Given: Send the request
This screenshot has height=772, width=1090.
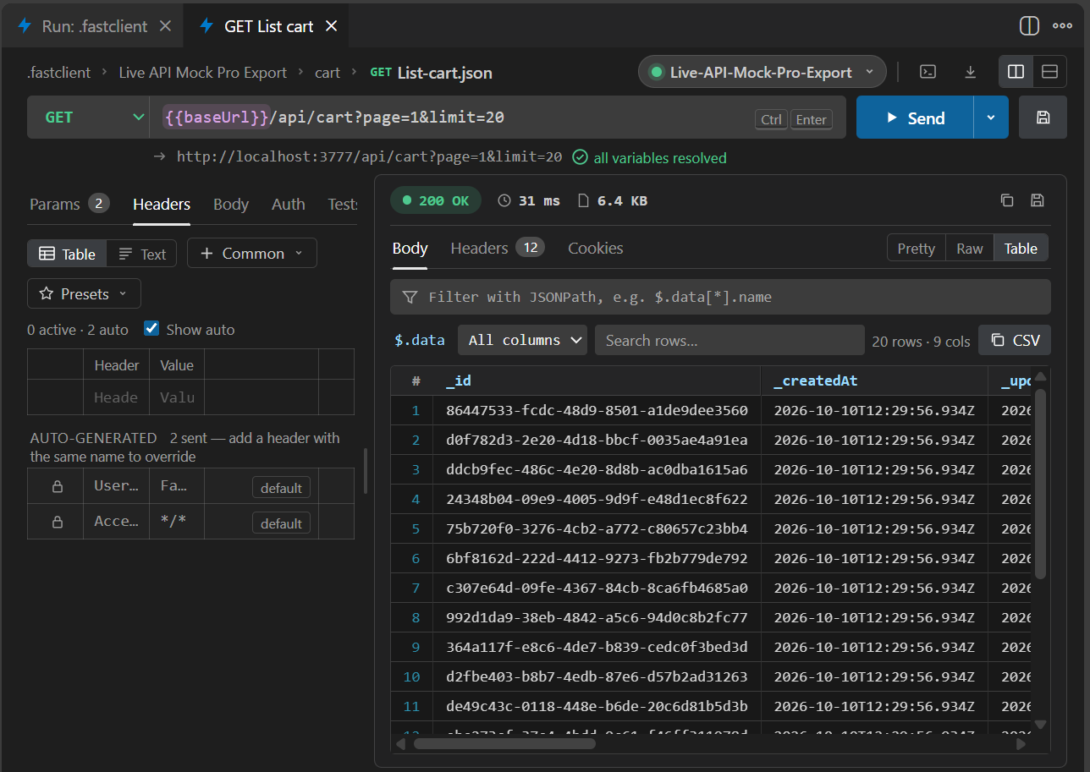Looking at the screenshot, I should coord(916,118).
